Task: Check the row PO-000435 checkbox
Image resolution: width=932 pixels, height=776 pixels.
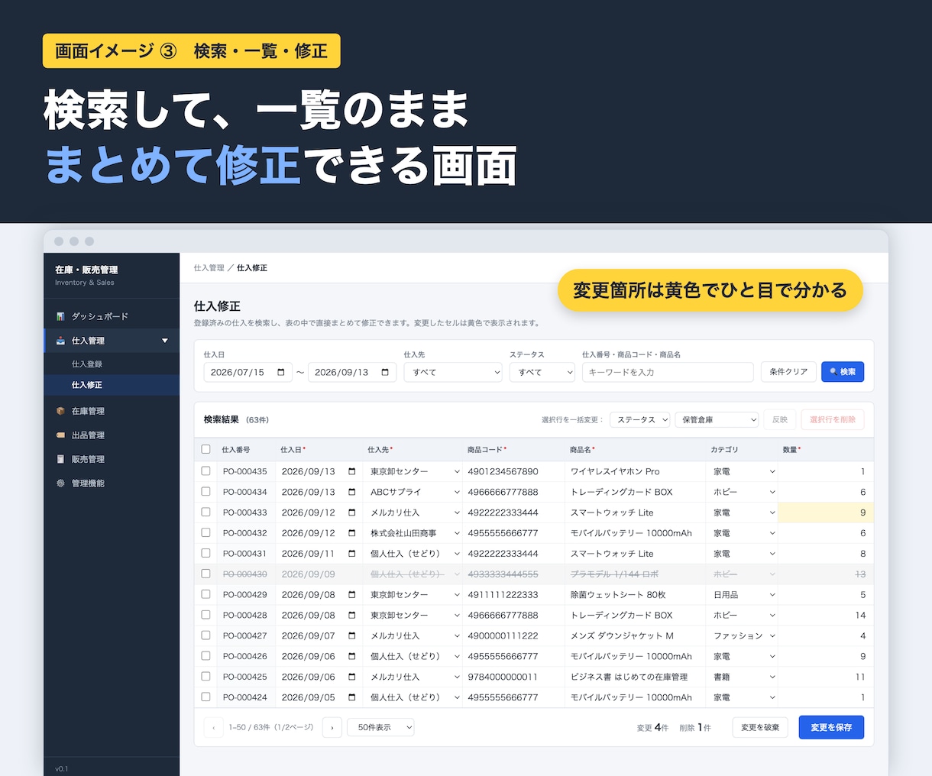Action: (x=205, y=471)
